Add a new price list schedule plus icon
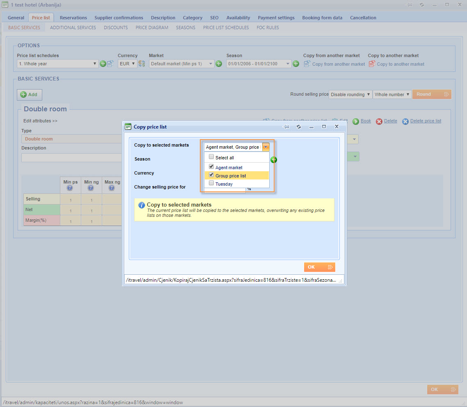Screen dimensions: 467x407 point(103,64)
